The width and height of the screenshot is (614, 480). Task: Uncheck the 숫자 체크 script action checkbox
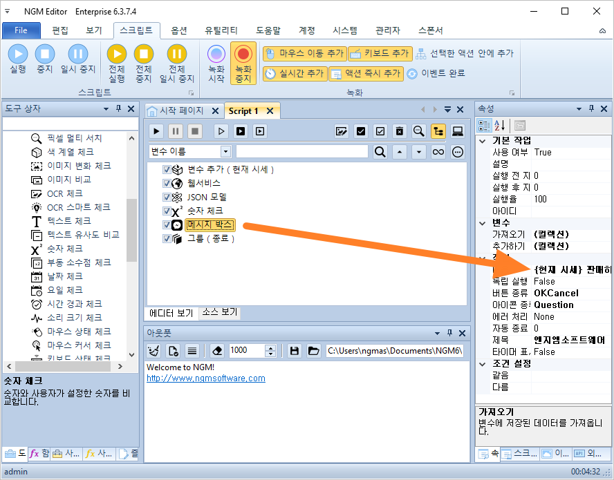[x=167, y=211]
